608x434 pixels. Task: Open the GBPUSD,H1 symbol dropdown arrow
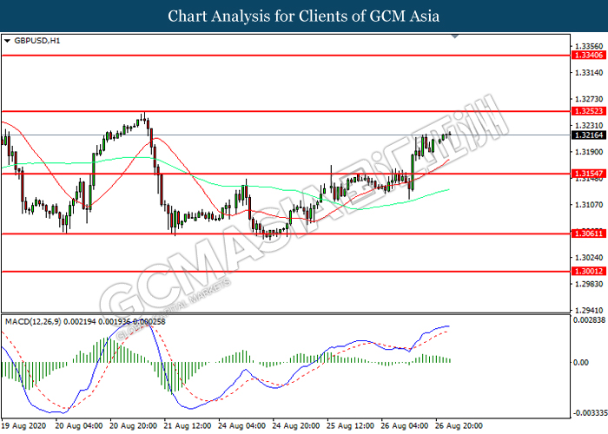[x=7, y=41]
